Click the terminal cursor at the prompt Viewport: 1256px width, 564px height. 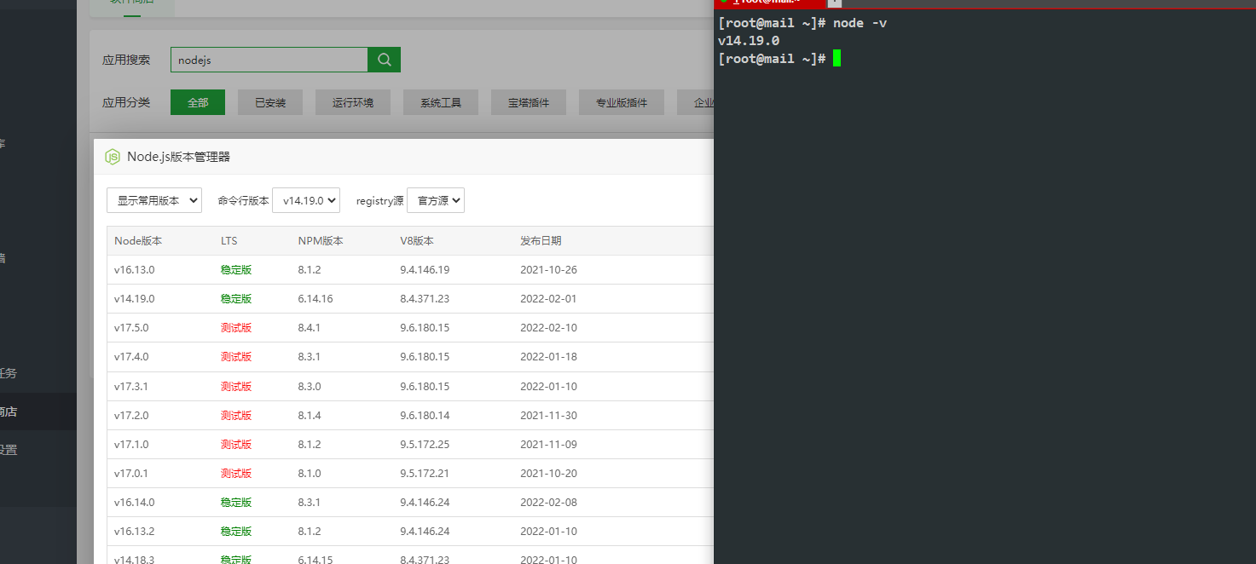tap(837, 58)
